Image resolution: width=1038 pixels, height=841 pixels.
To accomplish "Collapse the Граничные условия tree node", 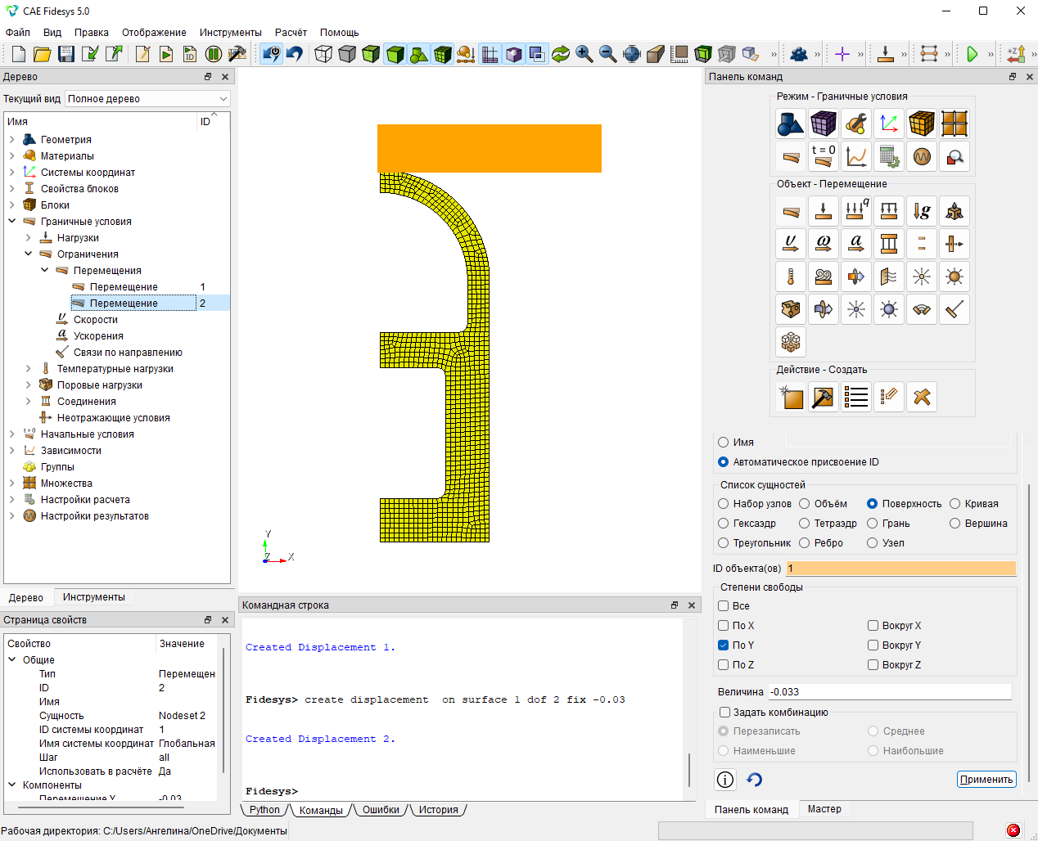I will pyautogui.click(x=11, y=222).
